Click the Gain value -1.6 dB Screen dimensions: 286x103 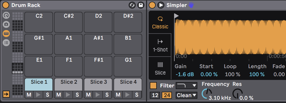(185, 74)
